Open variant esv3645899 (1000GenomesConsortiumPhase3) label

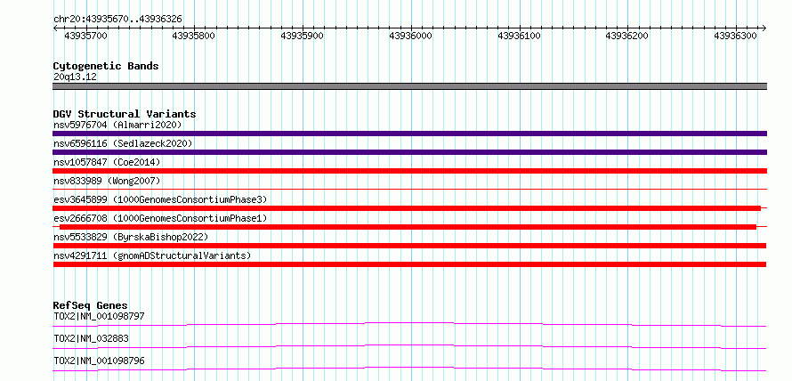coord(160,199)
